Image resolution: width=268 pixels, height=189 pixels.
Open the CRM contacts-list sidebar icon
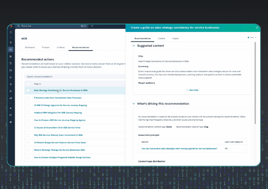pos(11,43)
